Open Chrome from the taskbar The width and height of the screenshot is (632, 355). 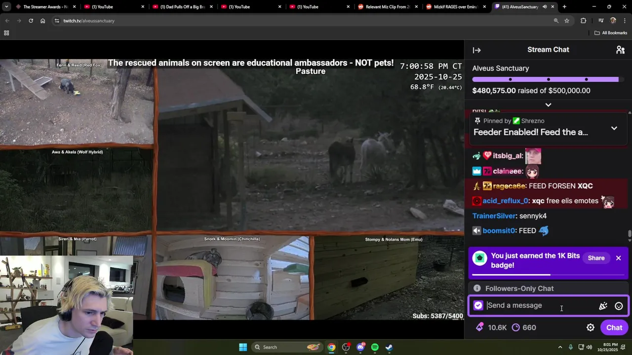click(x=331, y=347)
